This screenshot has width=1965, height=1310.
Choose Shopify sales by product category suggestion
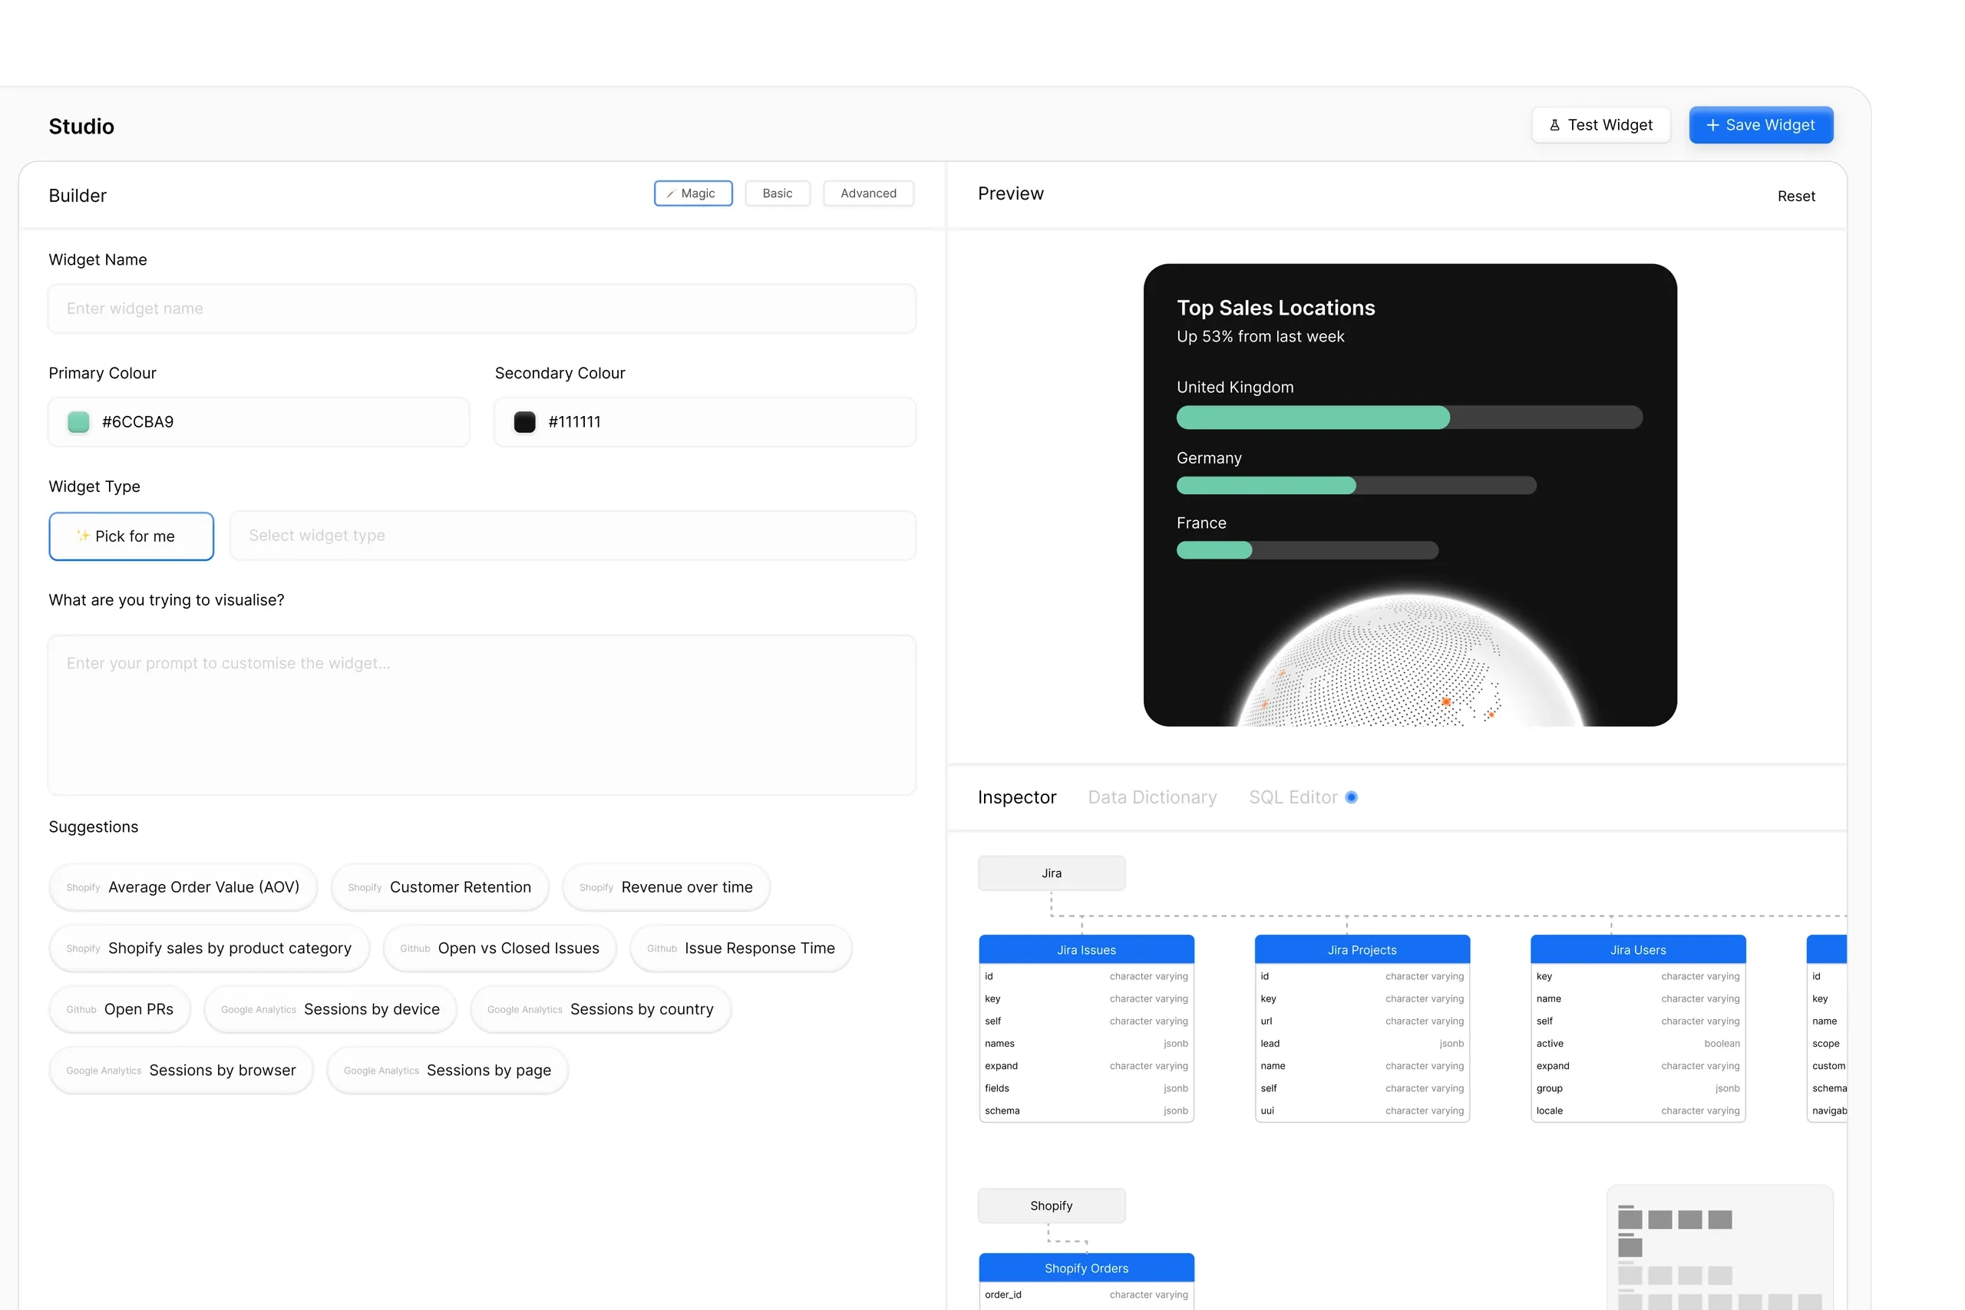[x=209, y=949]
